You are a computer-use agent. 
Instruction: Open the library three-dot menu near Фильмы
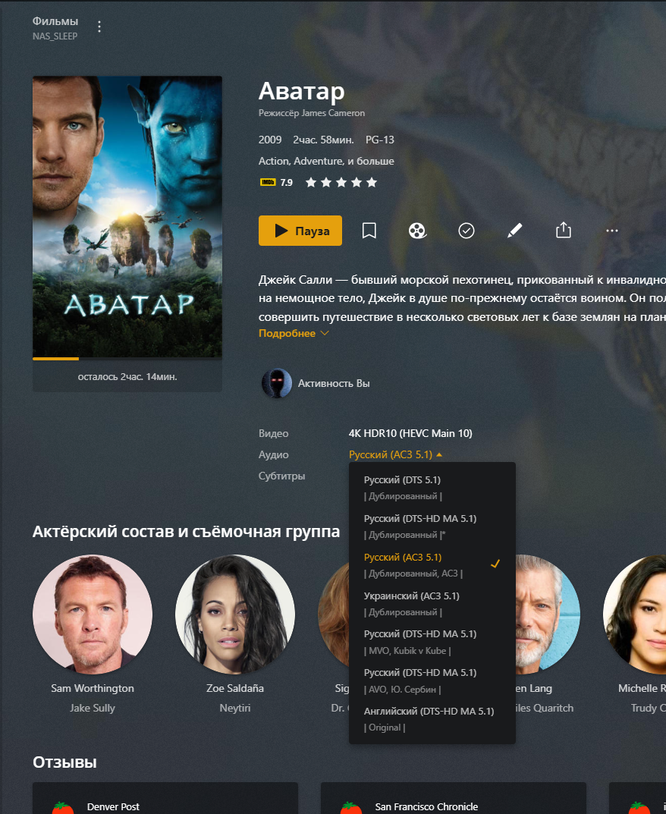[99, 27]
